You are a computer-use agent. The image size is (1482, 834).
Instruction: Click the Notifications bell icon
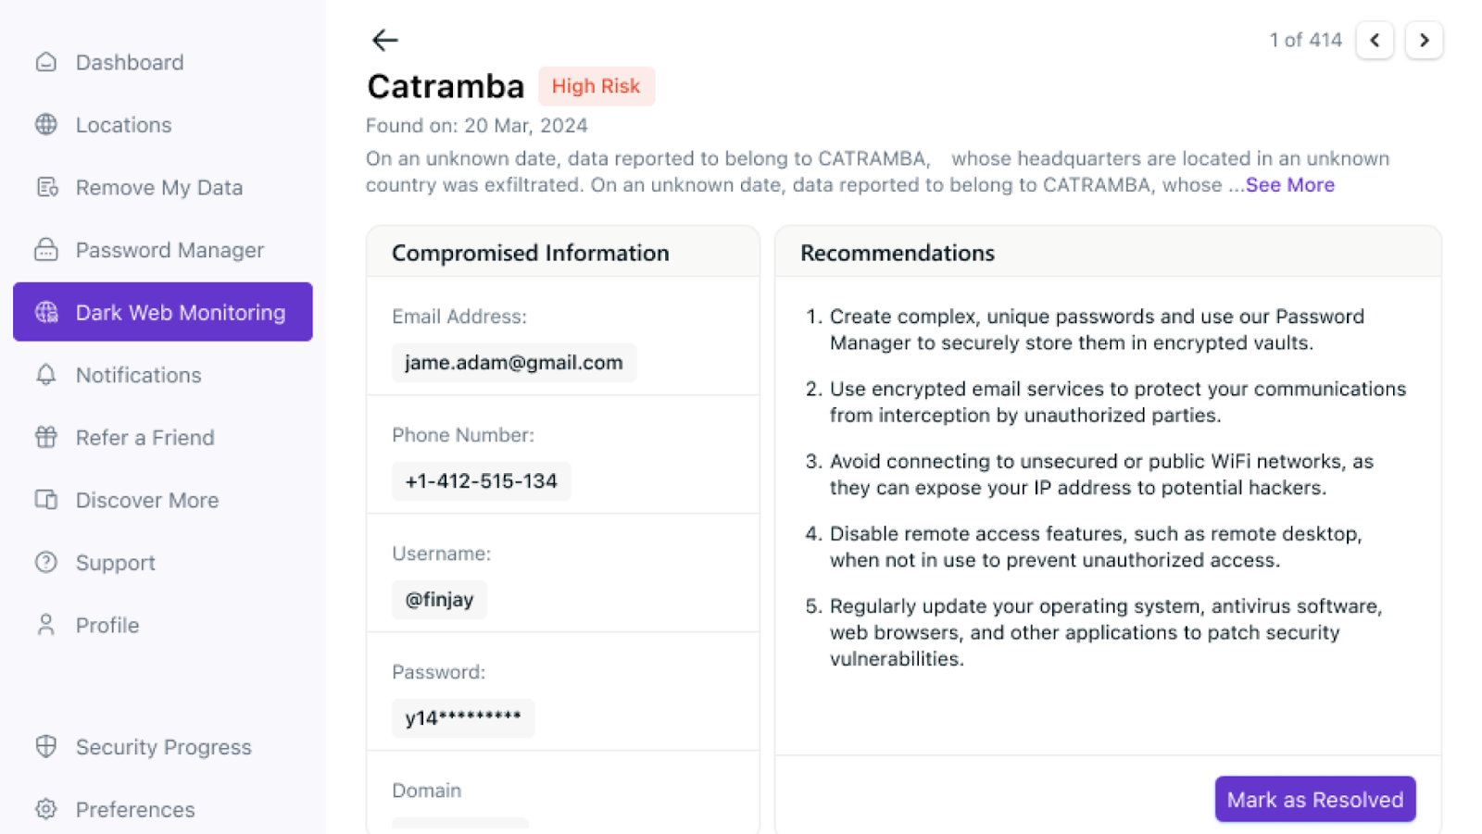pos(46,375)
